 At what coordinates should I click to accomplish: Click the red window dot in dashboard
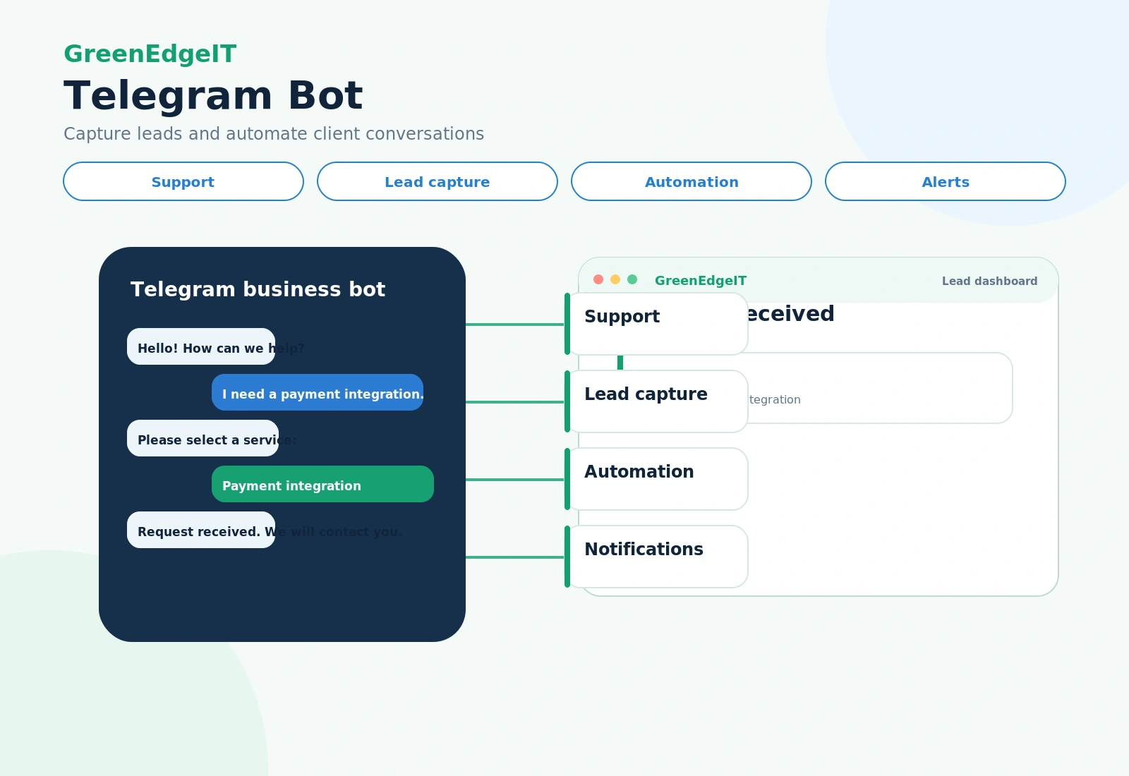click(x=598, y=279)
